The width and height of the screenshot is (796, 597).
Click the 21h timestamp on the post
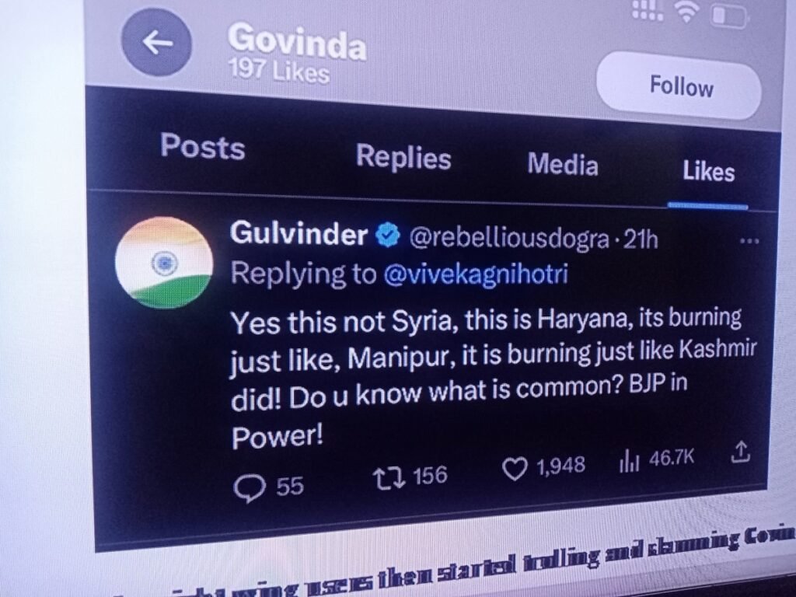641,239
